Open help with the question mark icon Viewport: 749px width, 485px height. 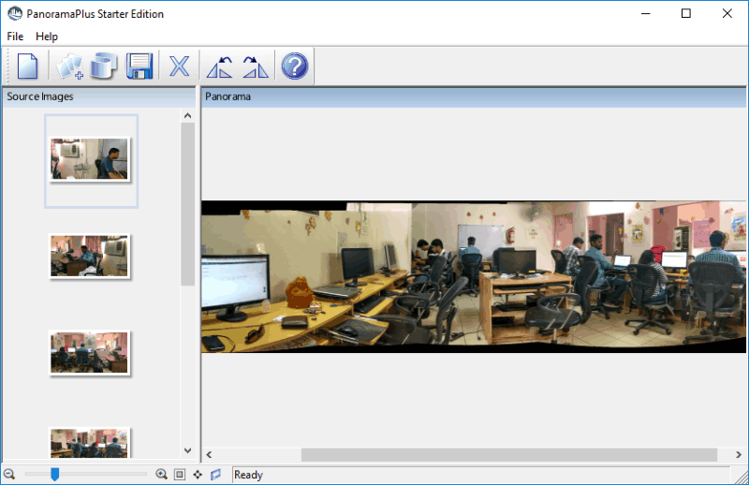tap(295, 66)
